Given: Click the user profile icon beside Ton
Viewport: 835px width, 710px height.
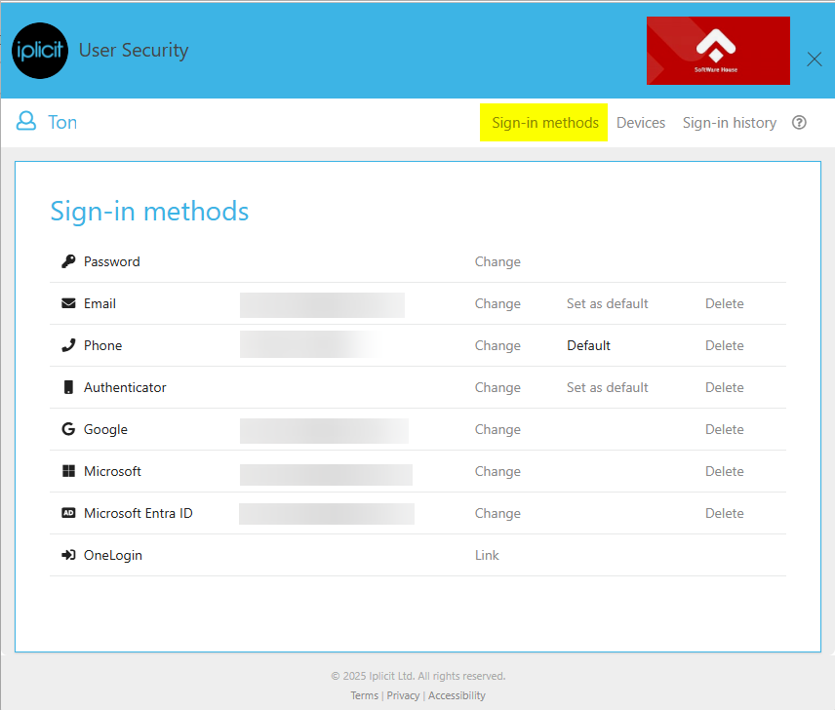Looking at the screenshot, I should (x=27, y=122).
